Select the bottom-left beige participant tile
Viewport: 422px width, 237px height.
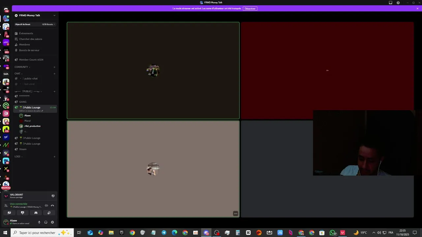coord(153,169)
